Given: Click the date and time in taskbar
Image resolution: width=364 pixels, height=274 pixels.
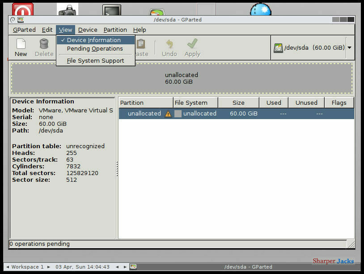Looking at the screenshot, I should (82, 267).
